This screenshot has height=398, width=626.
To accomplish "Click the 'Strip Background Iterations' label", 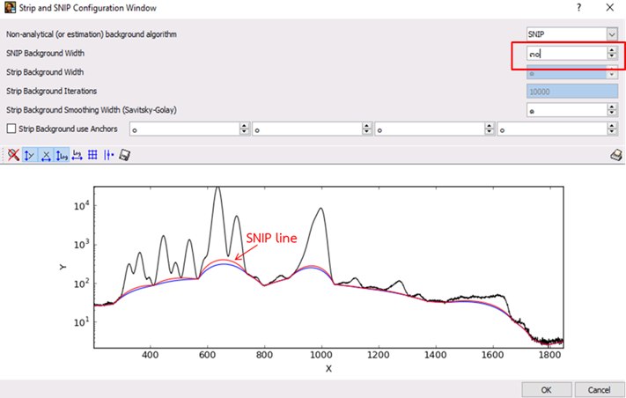I will [x=51, y=91].
